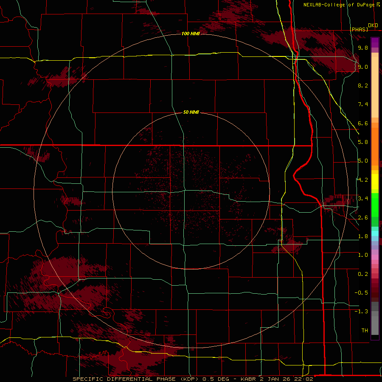
Task: Click the -0.5 legend value
Action: click(361, 293)
